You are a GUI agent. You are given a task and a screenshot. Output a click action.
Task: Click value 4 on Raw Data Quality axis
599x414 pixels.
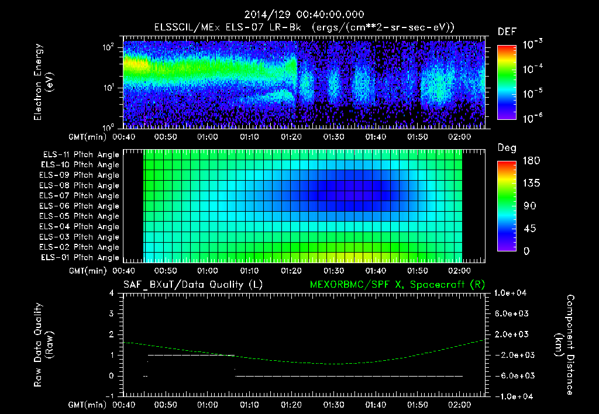tap(112, 294)
